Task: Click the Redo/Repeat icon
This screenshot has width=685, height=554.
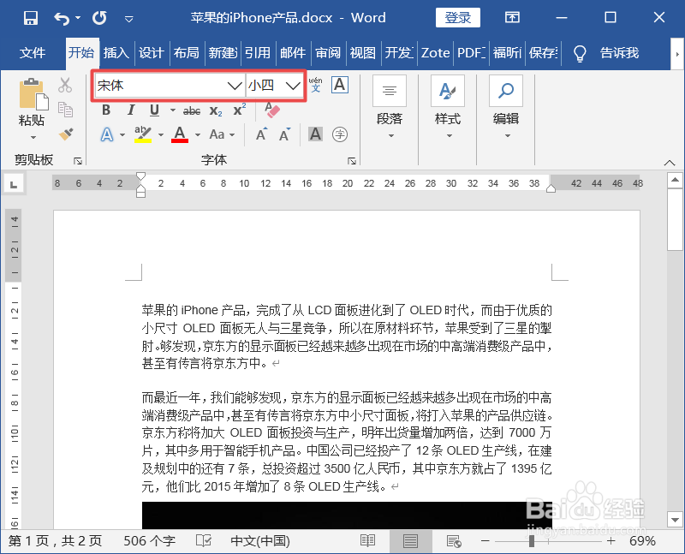Action: point(99,18)
